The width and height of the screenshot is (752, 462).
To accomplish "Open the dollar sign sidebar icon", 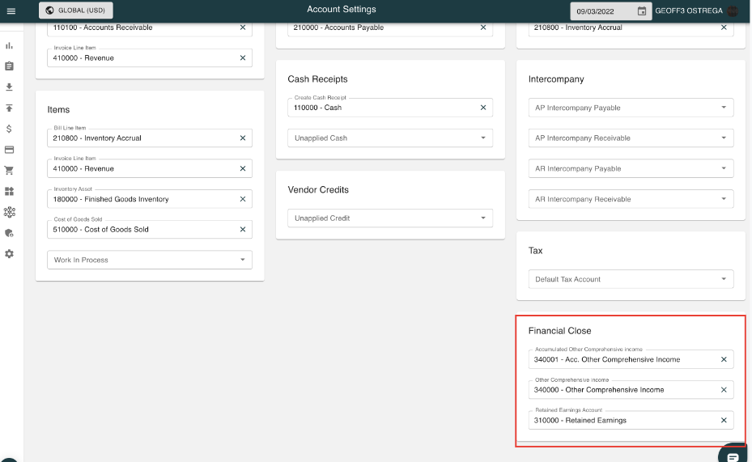I will tap(9, 129).
